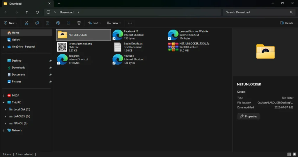The width and height of the screenshot is (298, 157).
Task: Select the Download tab
Action: (27, 3)
